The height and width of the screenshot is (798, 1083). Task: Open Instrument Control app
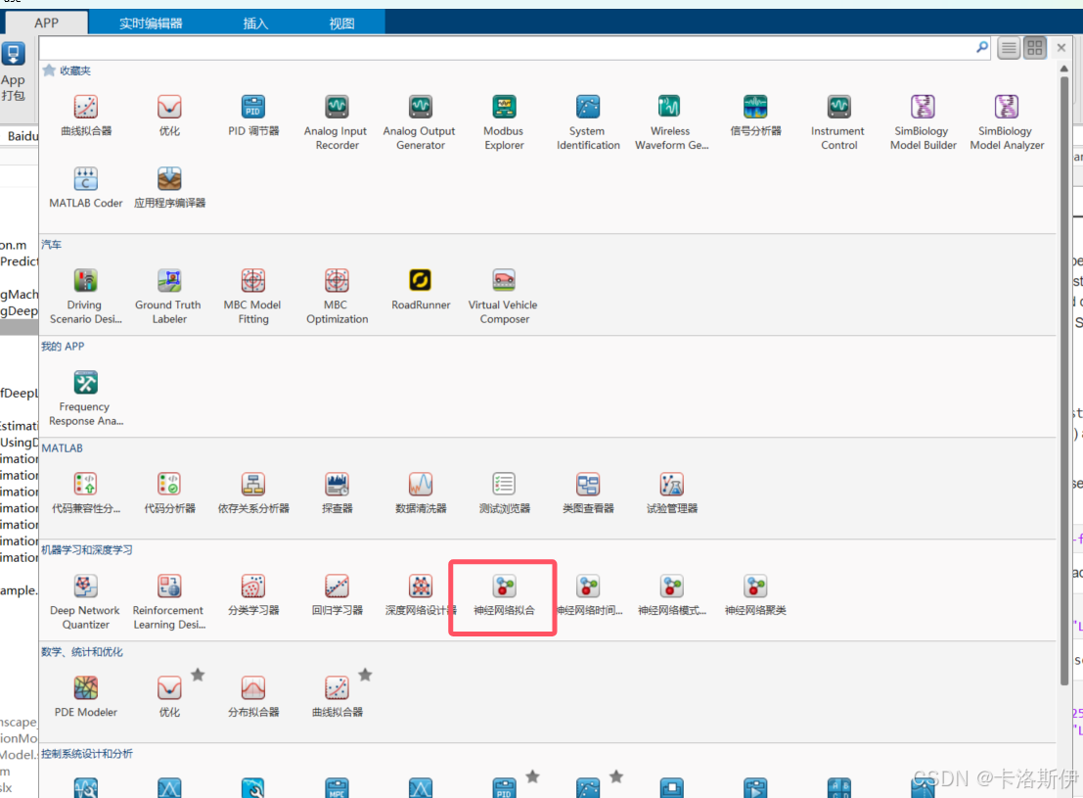838,122
